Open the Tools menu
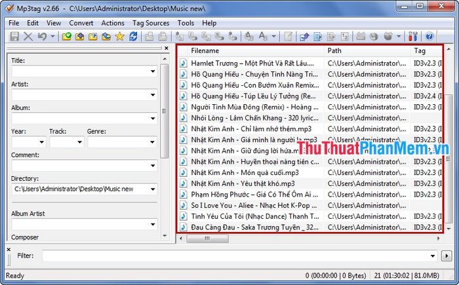This screenshot has height=285, width=459. tap(186, 23)
